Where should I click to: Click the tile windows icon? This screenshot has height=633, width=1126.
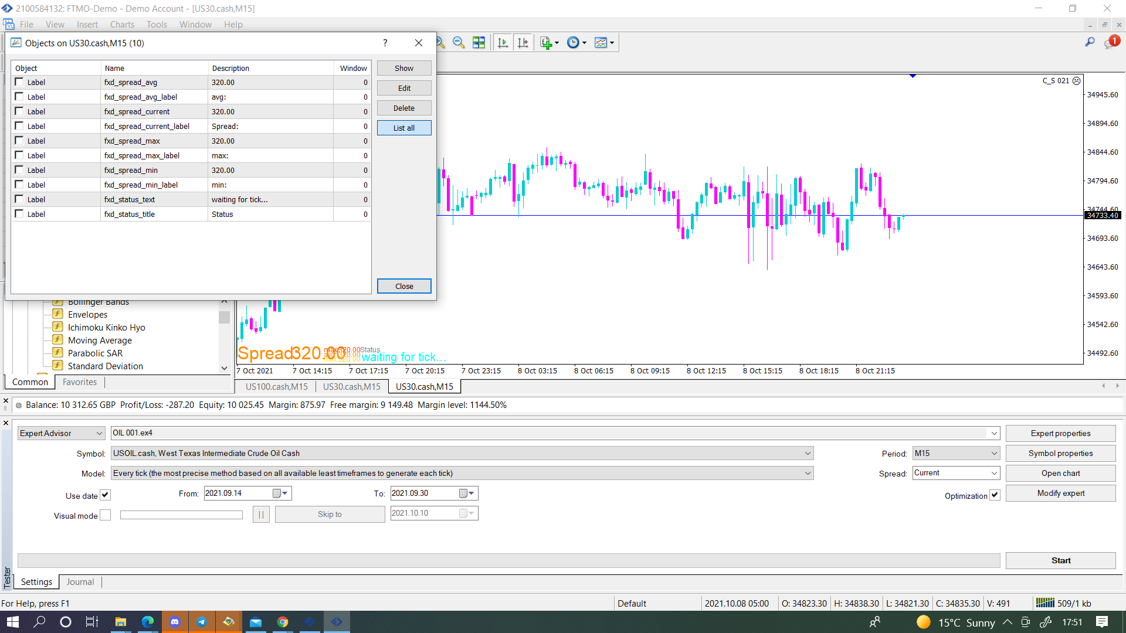[x=479, y=43]
